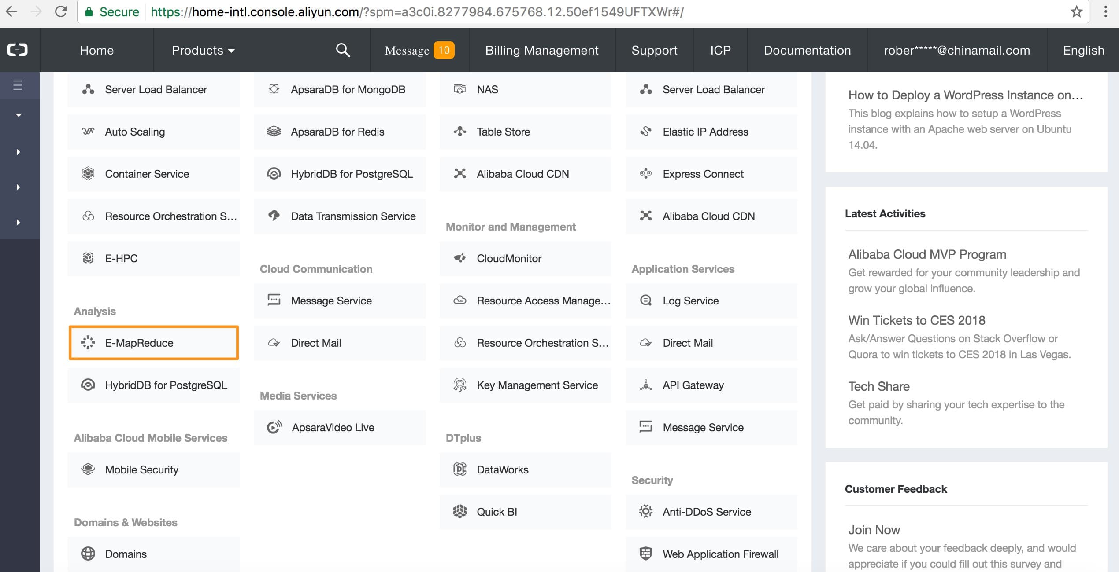Open the ICP menu item

pyautogui.click(x=720, y=50)
